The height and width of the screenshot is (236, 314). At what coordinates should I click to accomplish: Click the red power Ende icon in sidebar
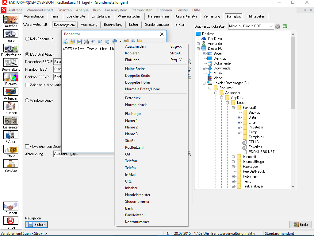[11, 221]
